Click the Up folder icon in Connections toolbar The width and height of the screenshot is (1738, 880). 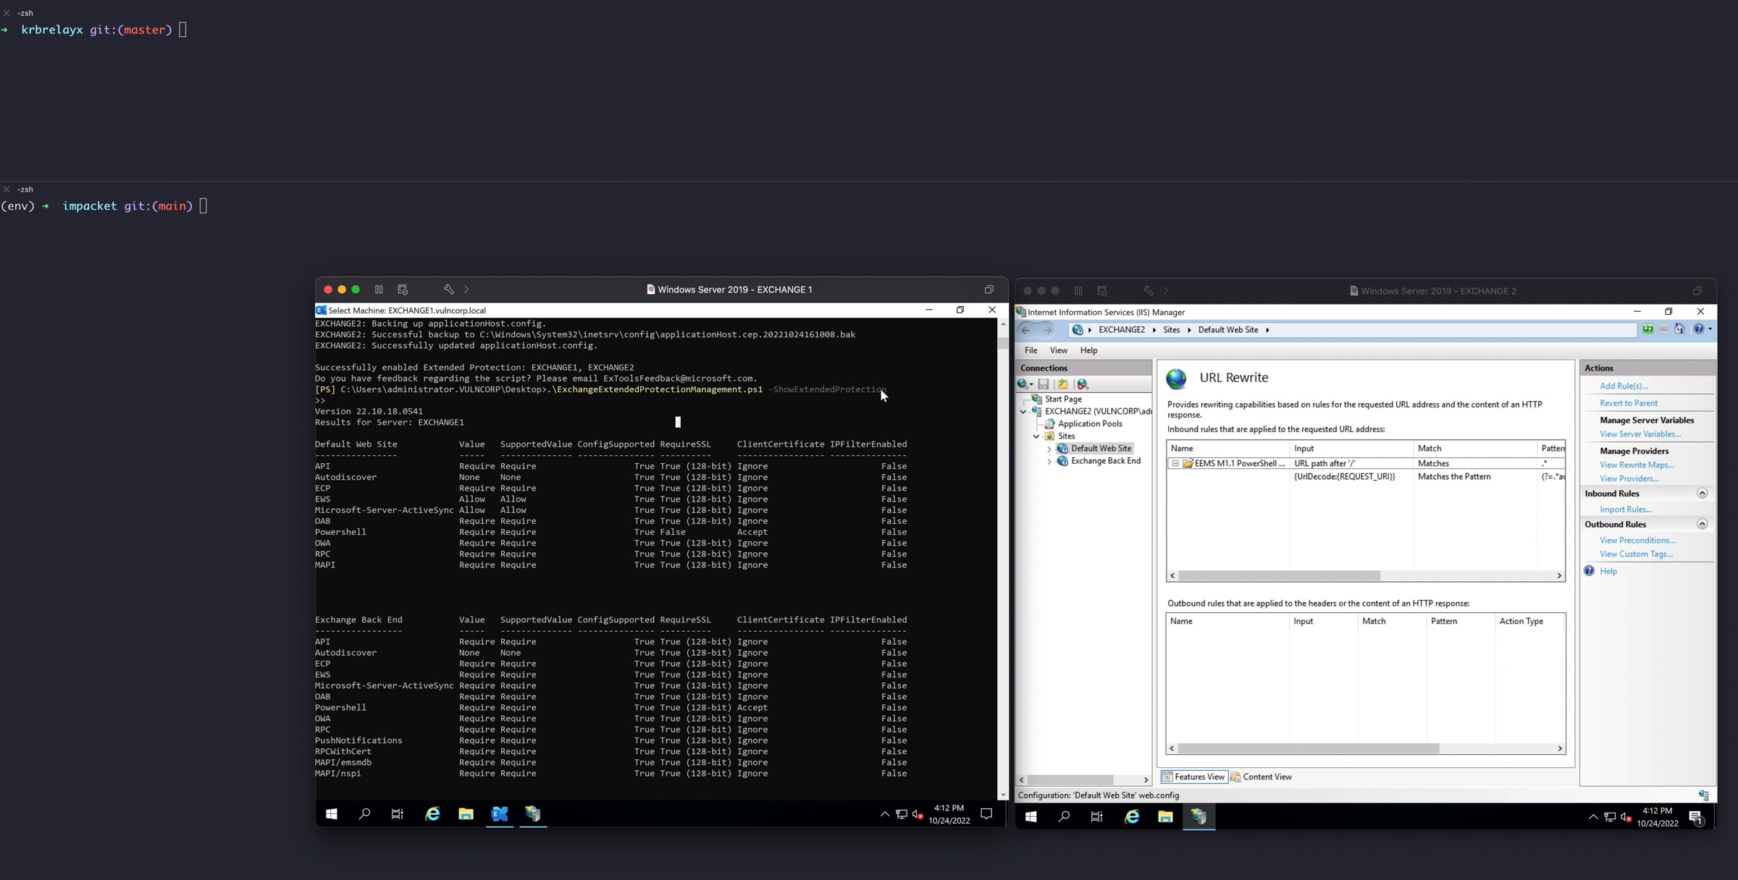(x=1062, y=384)
